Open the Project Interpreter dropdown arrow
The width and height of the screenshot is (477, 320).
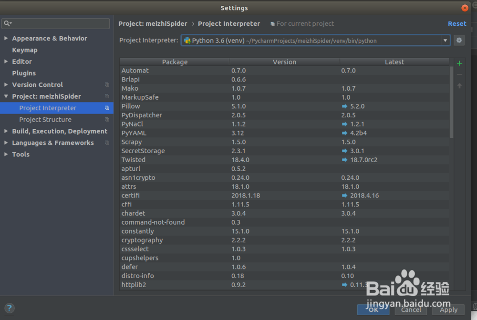[445, 41]
